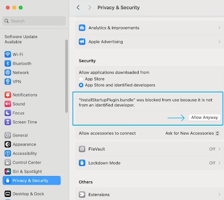This screenshot has height=200, width=224.
Task: Open the Notifications bell icon
Action: pos(7,95)
